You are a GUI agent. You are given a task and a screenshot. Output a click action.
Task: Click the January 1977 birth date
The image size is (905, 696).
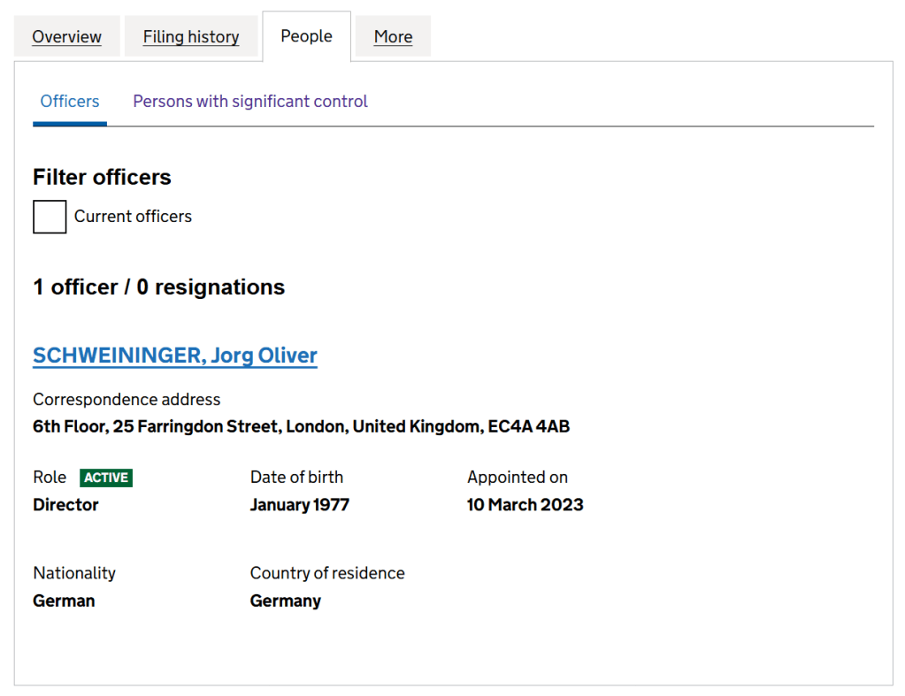(299, 505)
